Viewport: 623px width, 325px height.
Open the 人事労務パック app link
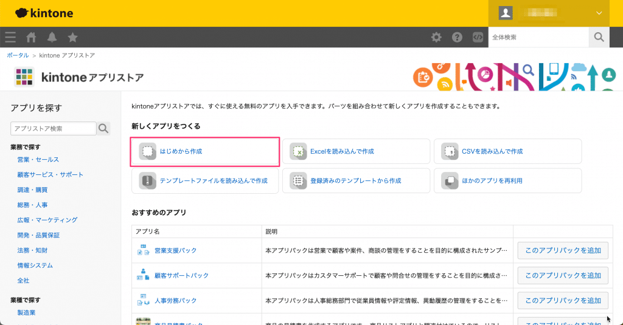[175, 300]
